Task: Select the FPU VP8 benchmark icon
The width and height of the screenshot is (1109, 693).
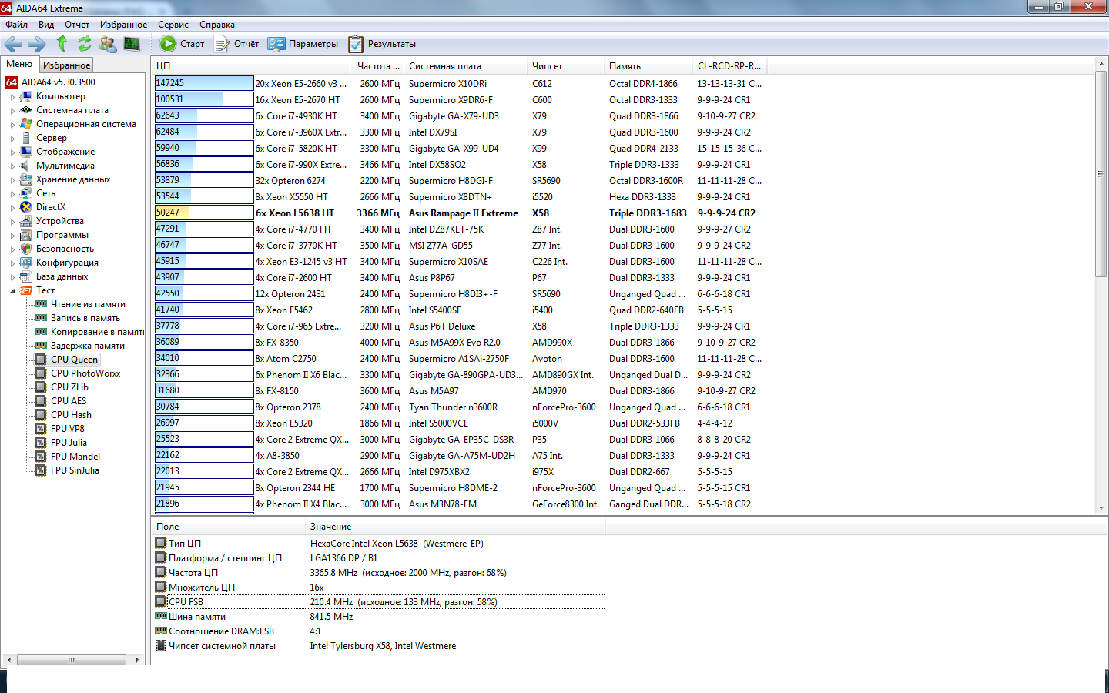Action: click(41, 429)
